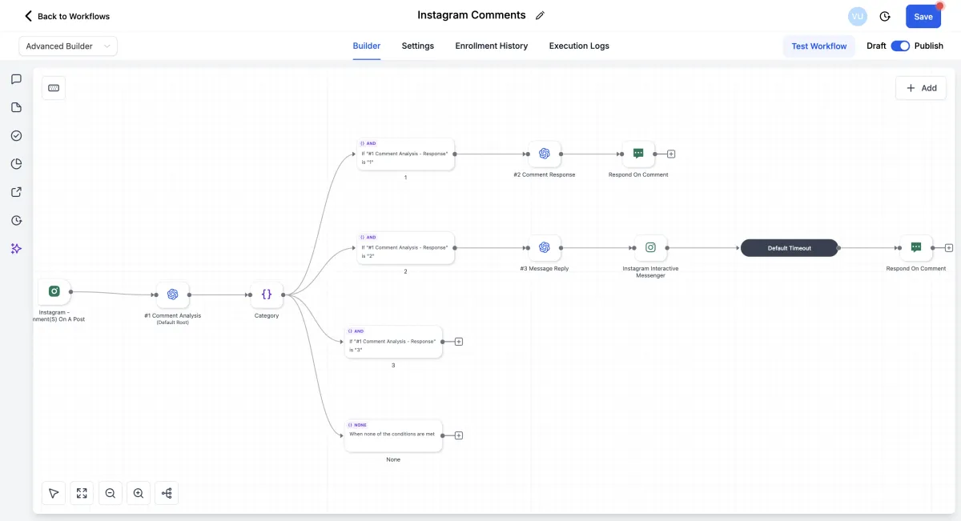961x521 pixels.
Task: Click plus expander after the None branch
Action: (459, 435)
